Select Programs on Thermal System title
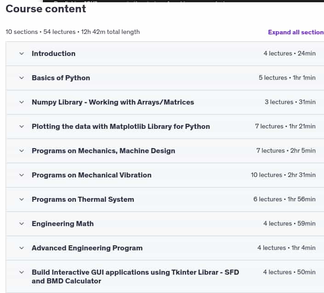324x293 pixels. [83, 199]
